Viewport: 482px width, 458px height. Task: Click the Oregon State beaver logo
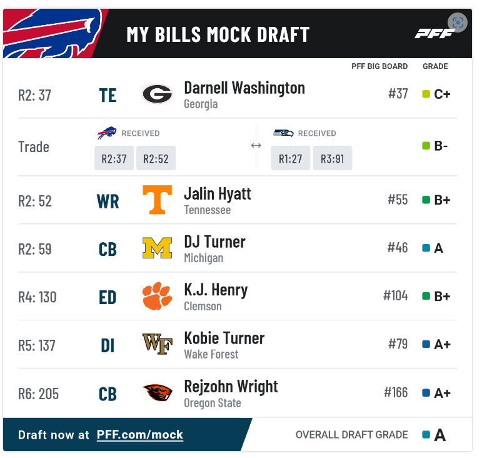pos(158,392)
